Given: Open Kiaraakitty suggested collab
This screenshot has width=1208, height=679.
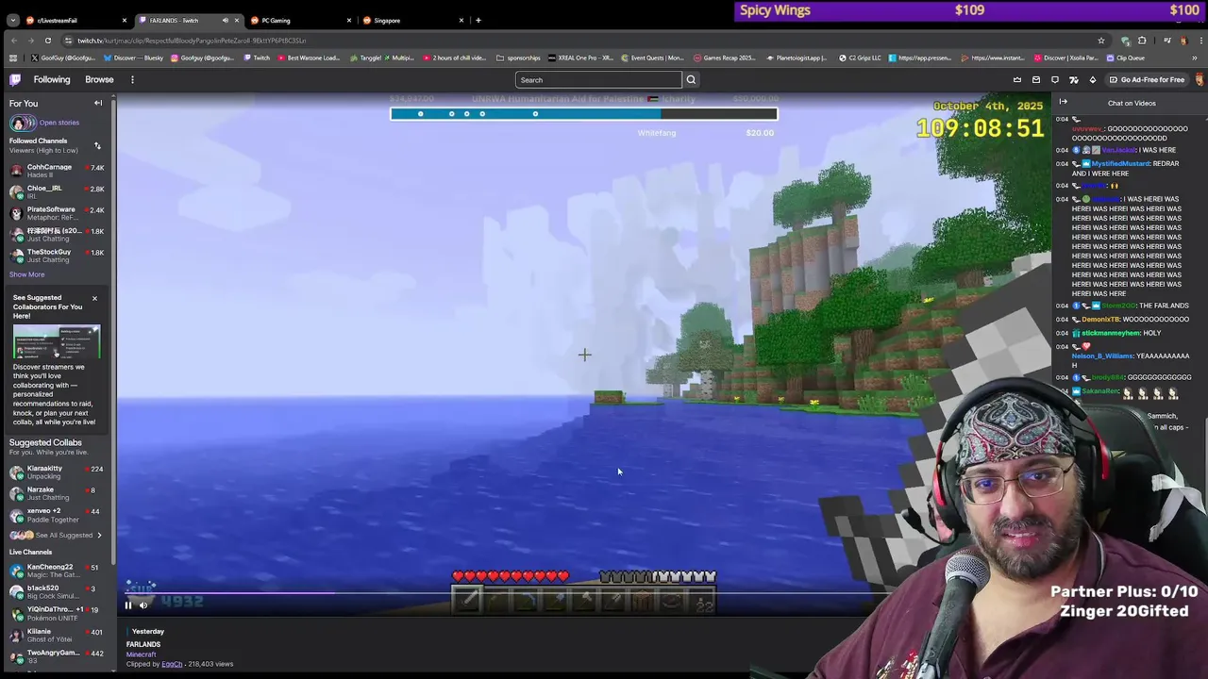Looking at the screenshot, I should pos(57,472).
